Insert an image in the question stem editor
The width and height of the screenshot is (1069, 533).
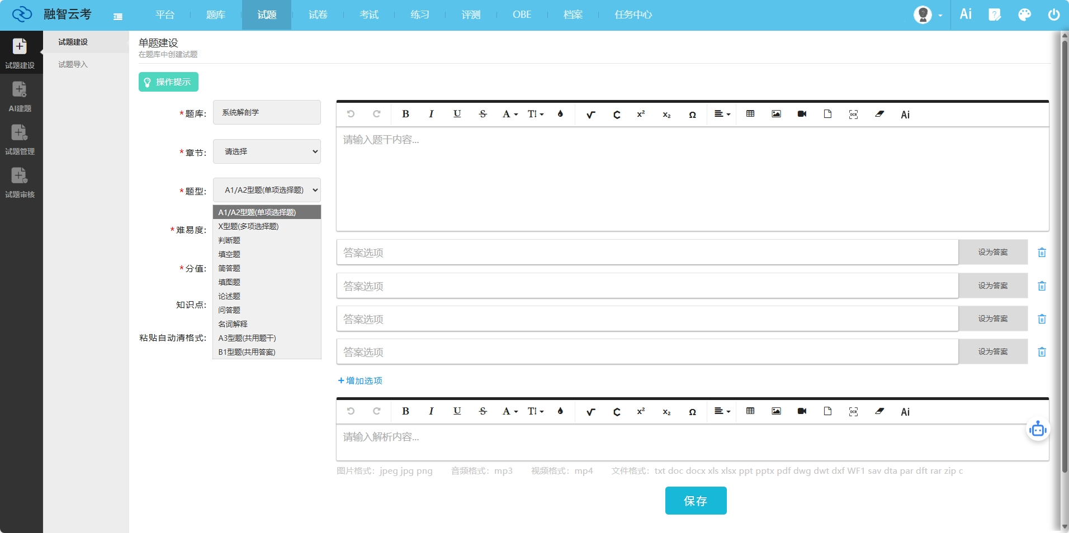pyautogui.click(x=776, y=114)
